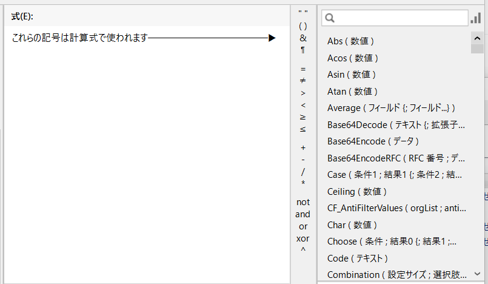This screenshot has height=284, width=488.
Task: Select the Acos ( 数値 ) function
Action: coord(353,58)
